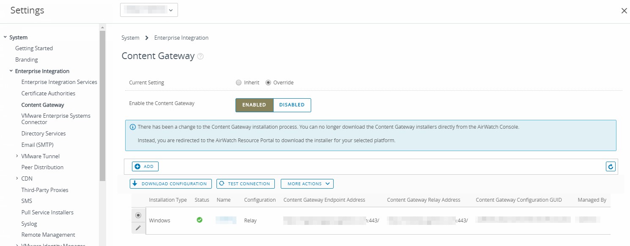Expand the VMware Tunnel tree node
Viewport: 630px width, 246px height.
coord(17,156)
